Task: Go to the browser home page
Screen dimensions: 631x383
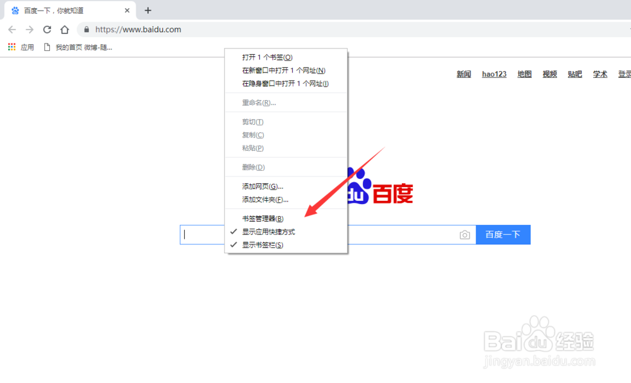Action: pyautogui.click(x=64, y=30)
